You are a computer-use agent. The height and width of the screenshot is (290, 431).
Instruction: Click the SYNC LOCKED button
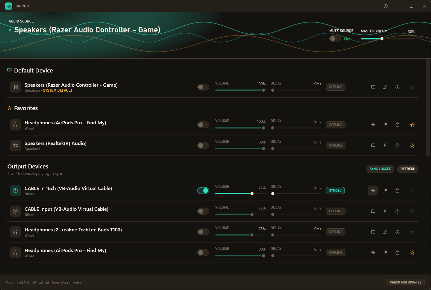click(380, 169)
